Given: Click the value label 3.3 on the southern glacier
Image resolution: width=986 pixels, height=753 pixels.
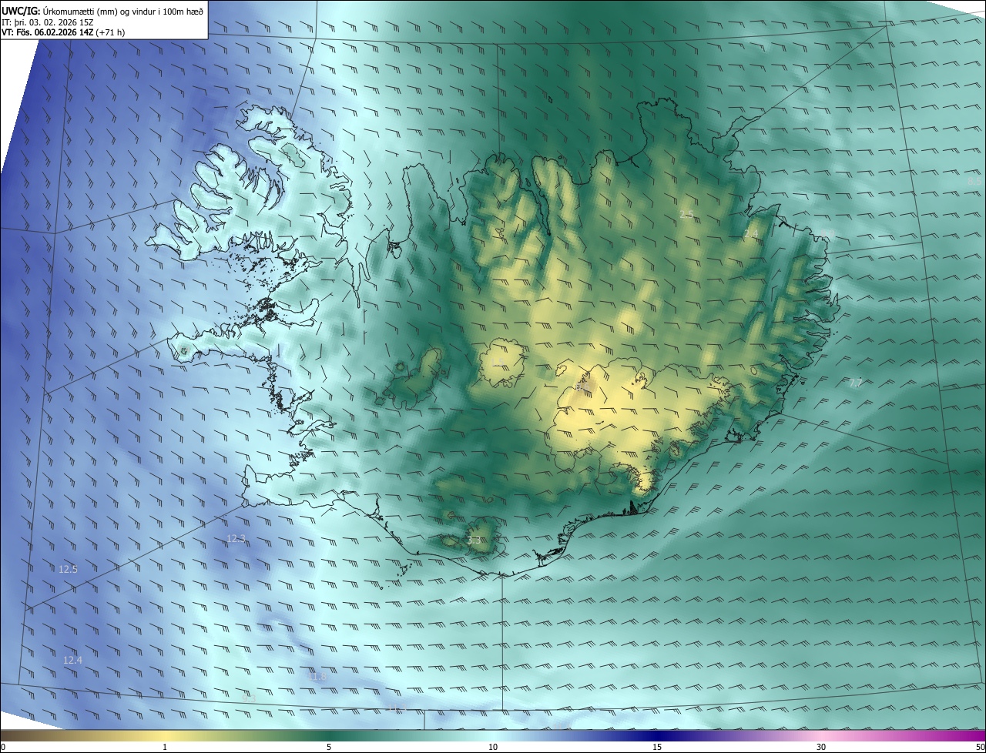Looking at the screenshot, I should [474, 540].
